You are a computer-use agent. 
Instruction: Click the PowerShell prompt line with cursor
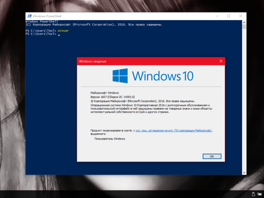43,34
